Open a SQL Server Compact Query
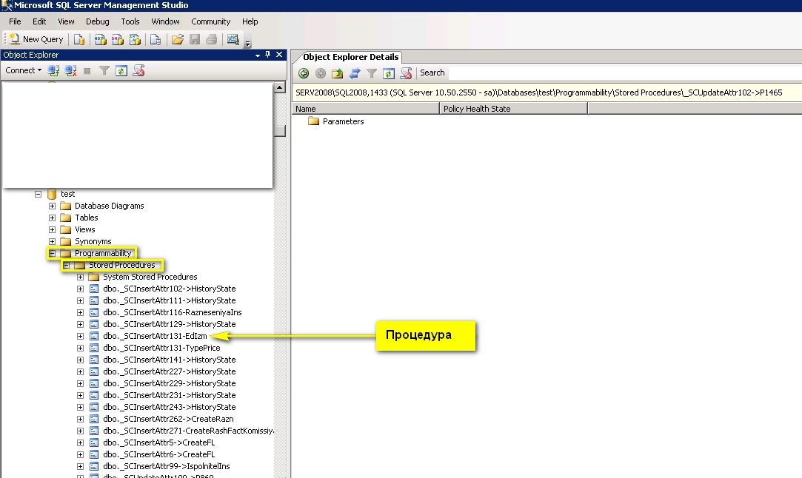 click(x=156, y=39)
